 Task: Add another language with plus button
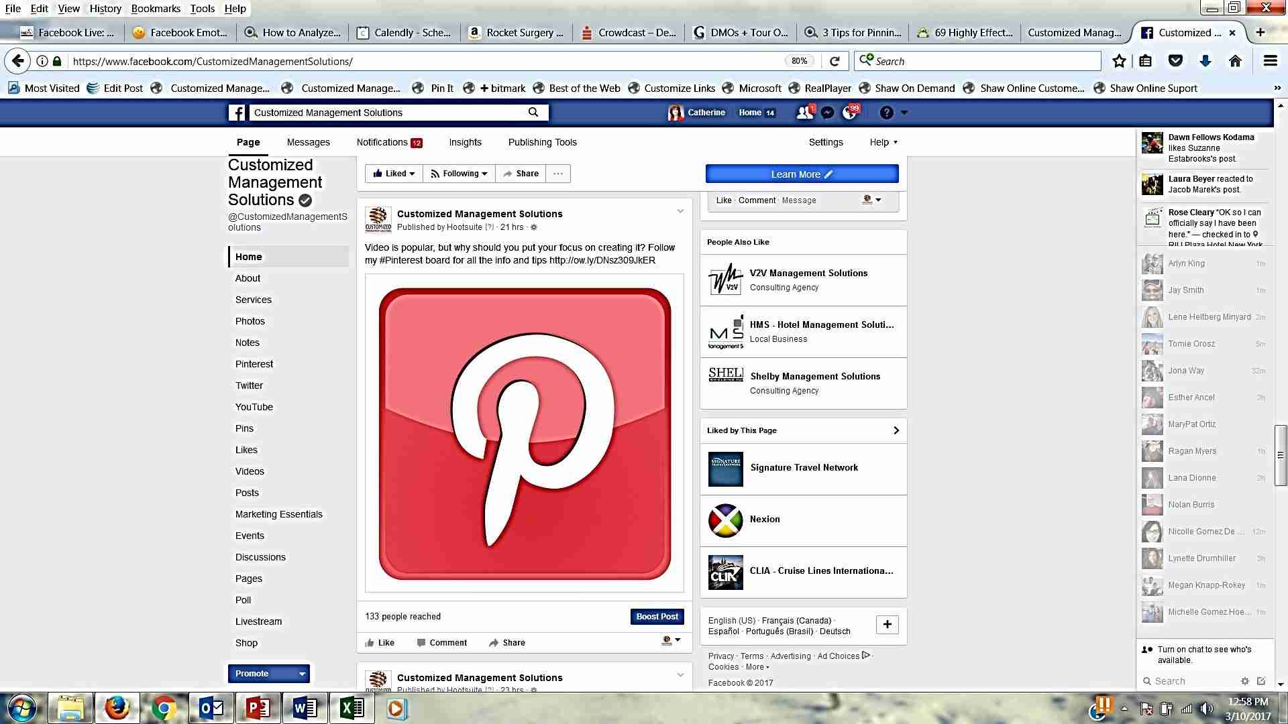pyautogui.click(x=887, y=625)
